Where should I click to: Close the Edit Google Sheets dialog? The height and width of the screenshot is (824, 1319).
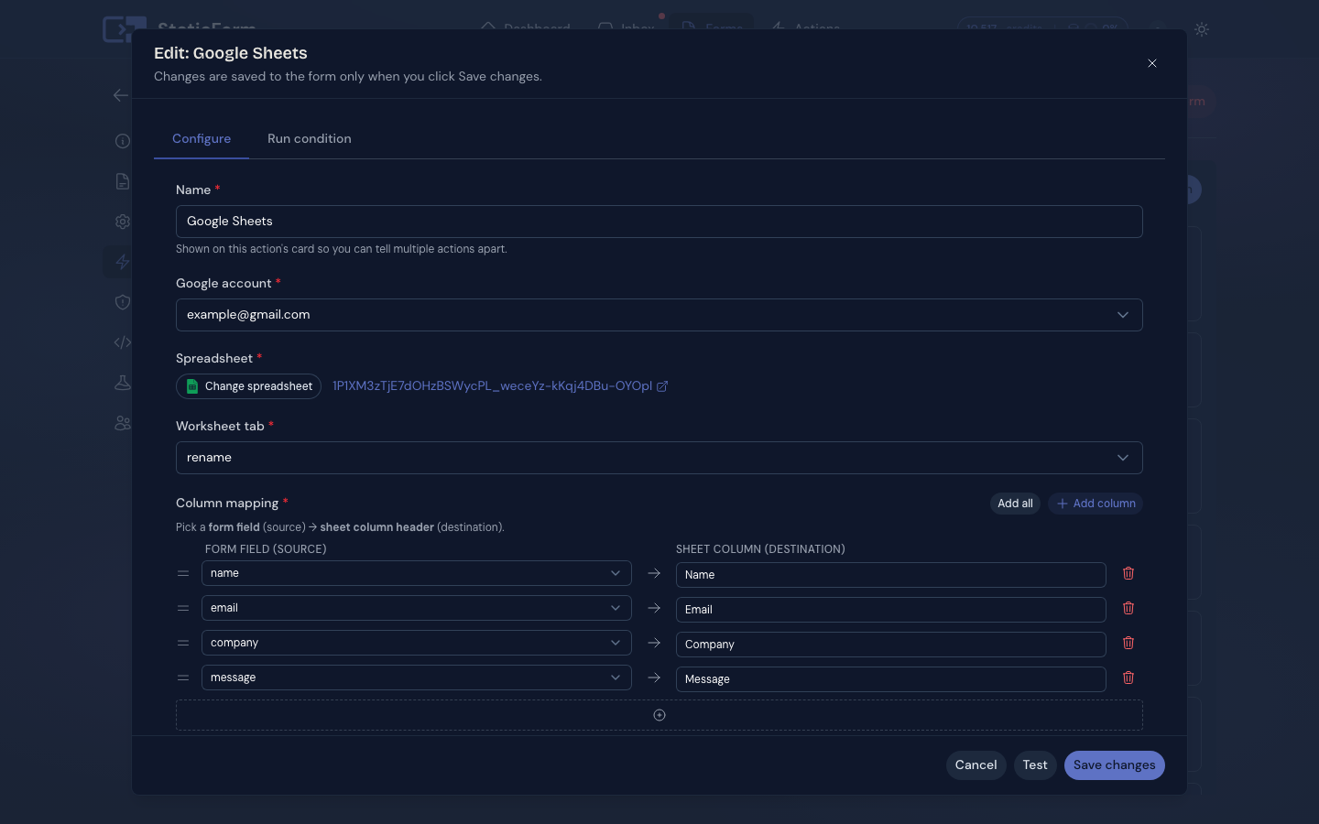tap(1152, 63)
